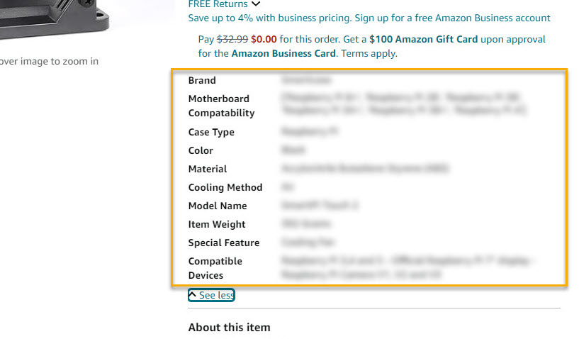Click the Case Type label
Image resolution: width=579 pixels, height=339 pixels.
(x=211, y=132)
